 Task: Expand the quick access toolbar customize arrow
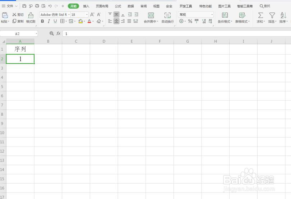(x=63, y=6)
